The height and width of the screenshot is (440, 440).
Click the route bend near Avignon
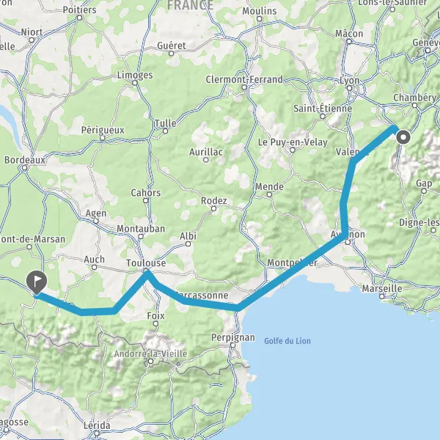(345, 235)
